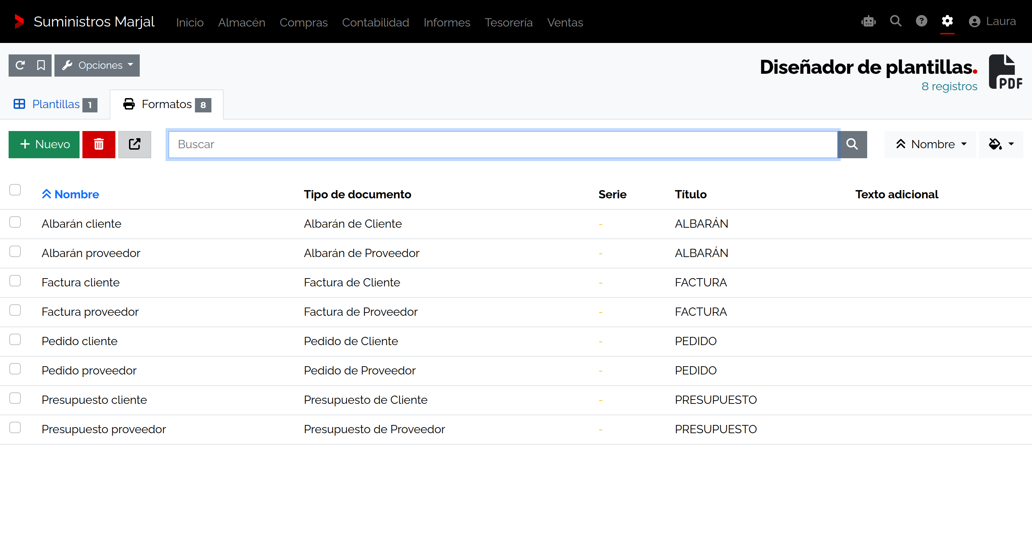Click the 8 registros count

pos(949,86)
